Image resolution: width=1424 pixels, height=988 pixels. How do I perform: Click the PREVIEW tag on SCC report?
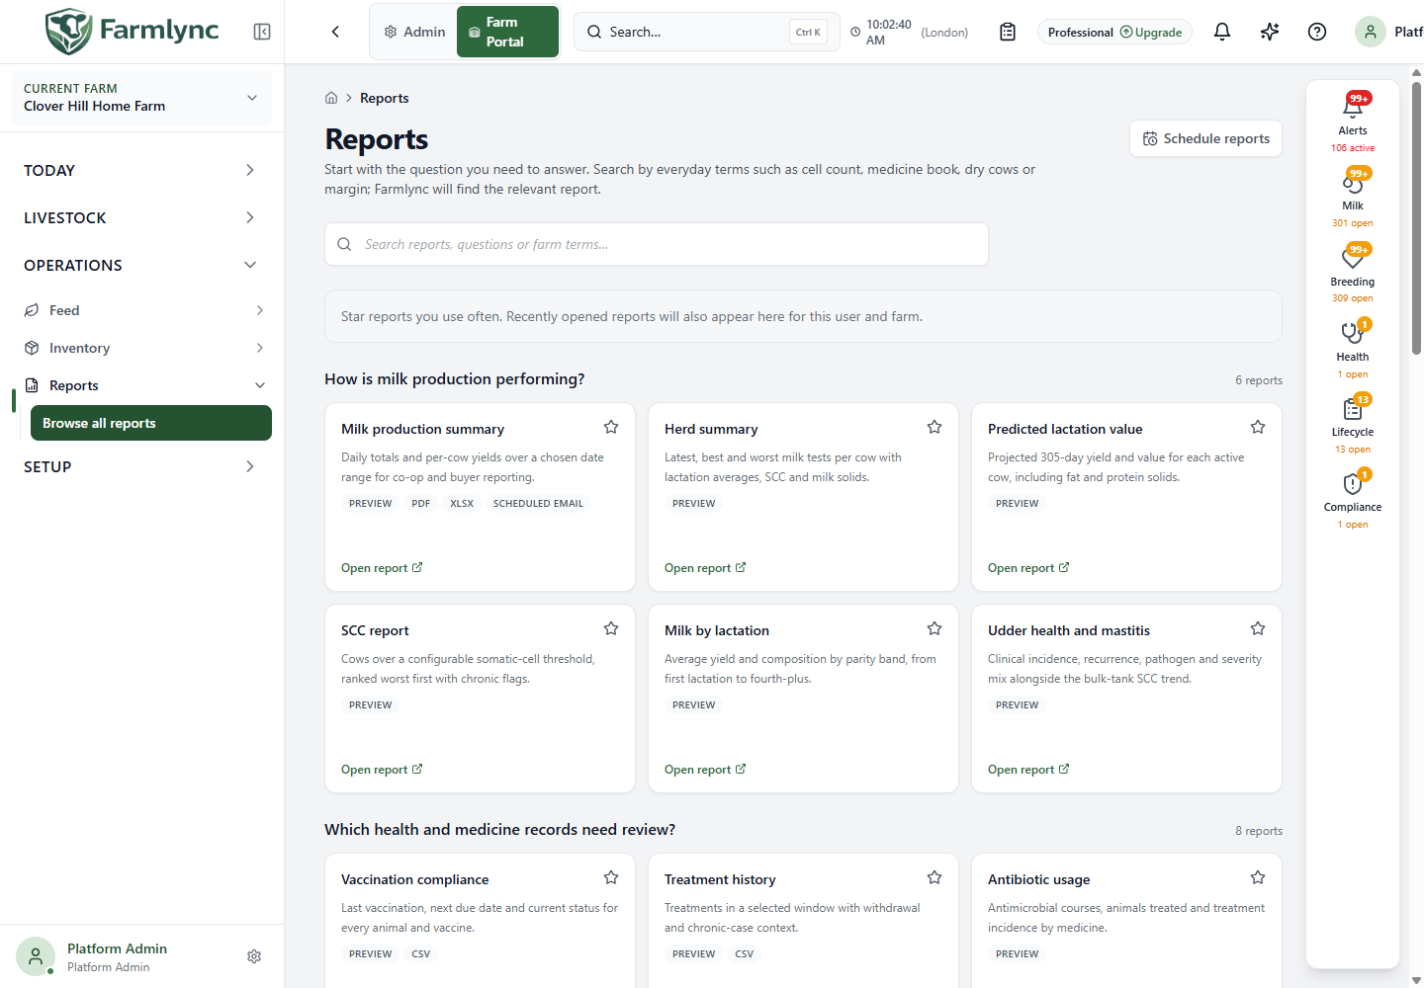[x=370, y=705]
